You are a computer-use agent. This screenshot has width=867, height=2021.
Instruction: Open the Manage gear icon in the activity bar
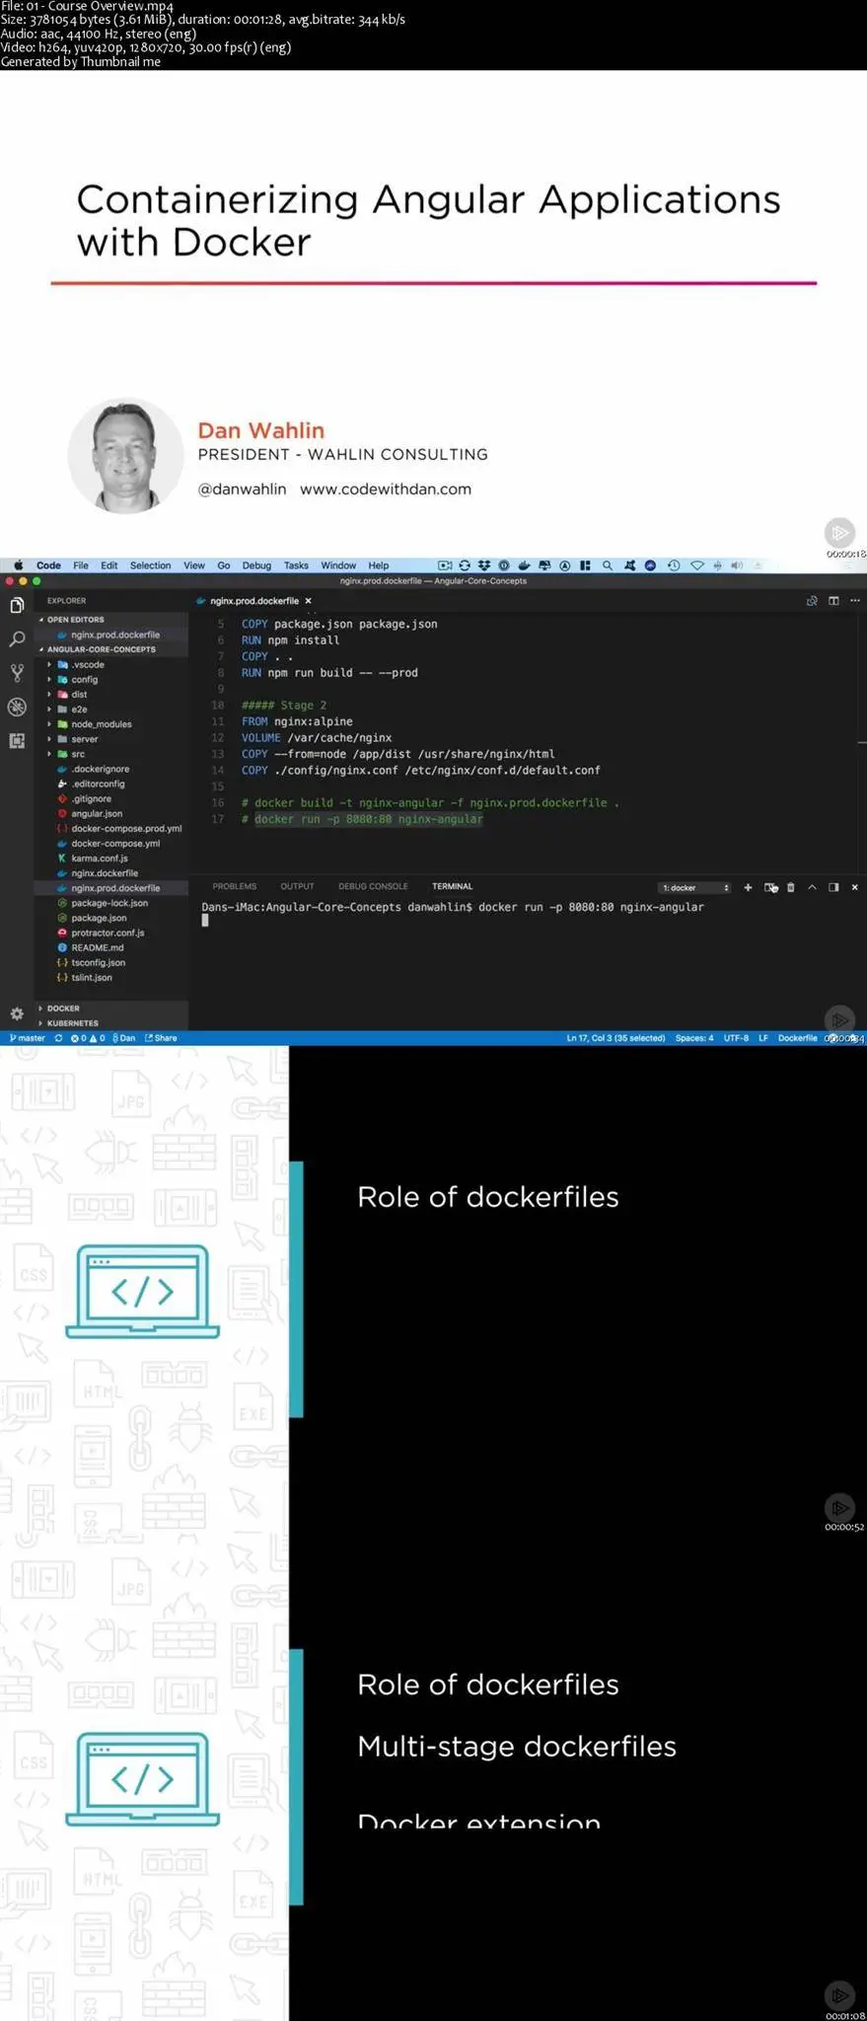click(x=17, y=1013)
